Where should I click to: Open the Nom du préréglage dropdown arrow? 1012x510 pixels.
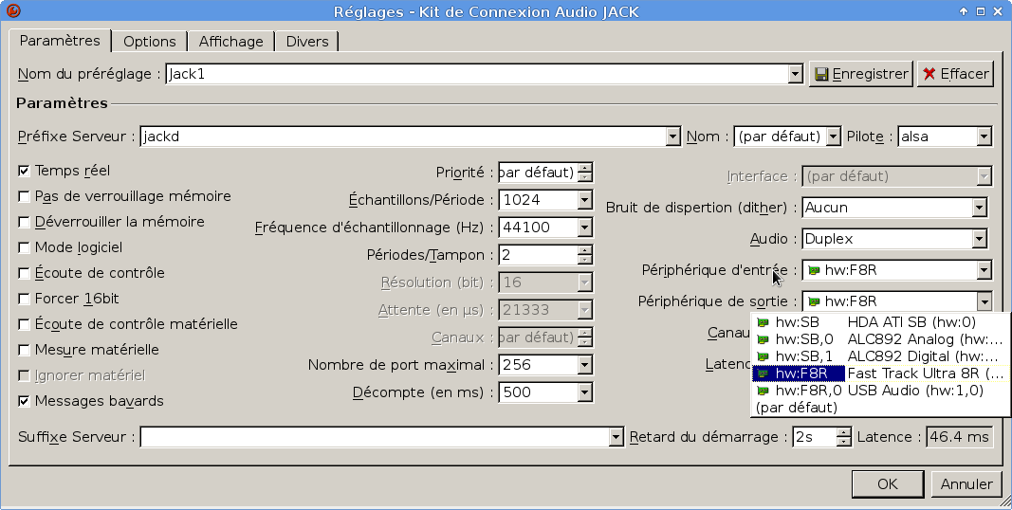795,74
